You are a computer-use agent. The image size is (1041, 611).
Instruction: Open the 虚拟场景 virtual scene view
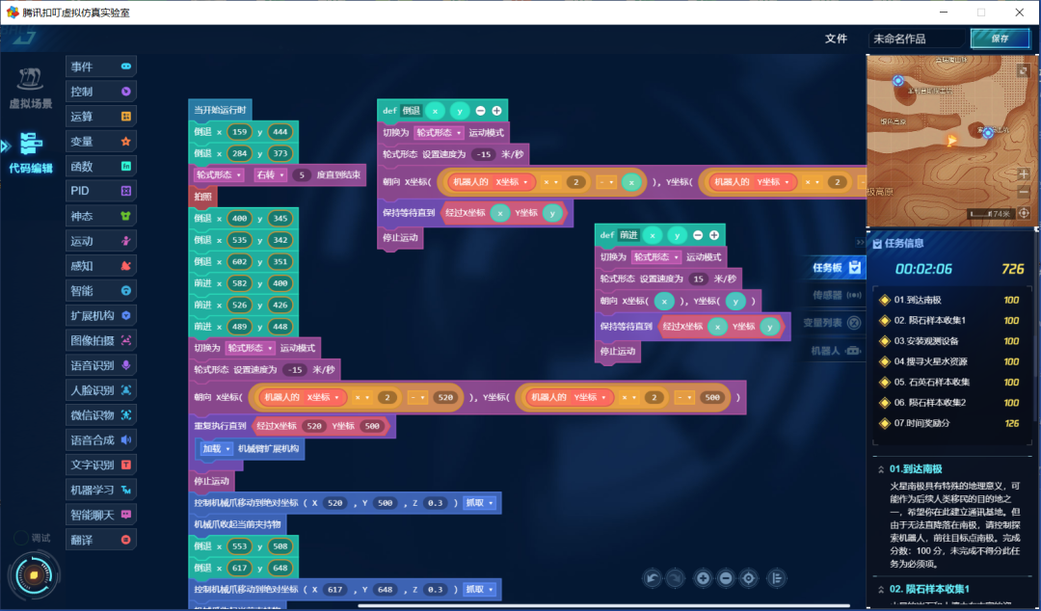30,89
